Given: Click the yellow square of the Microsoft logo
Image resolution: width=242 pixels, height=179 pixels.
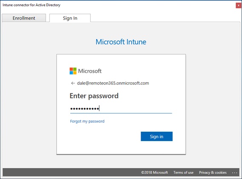Looking at the screenshot, I should (x=75, y=73).
